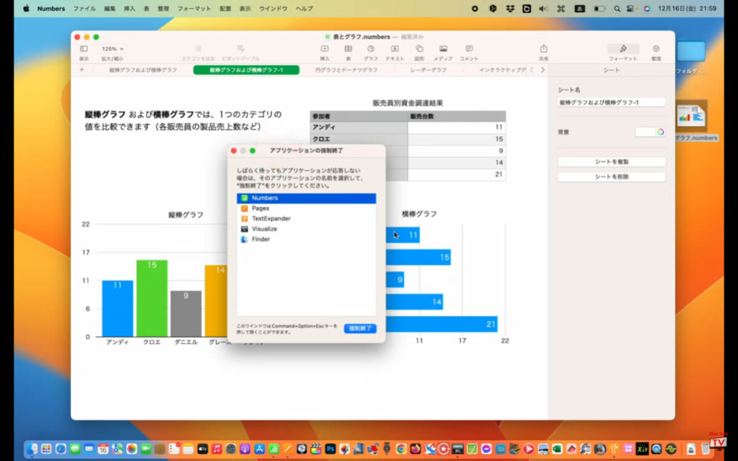Viewport: 738px width, 461px height.
Task: Open the 編集 menu
Action: [x=109, y=9]
